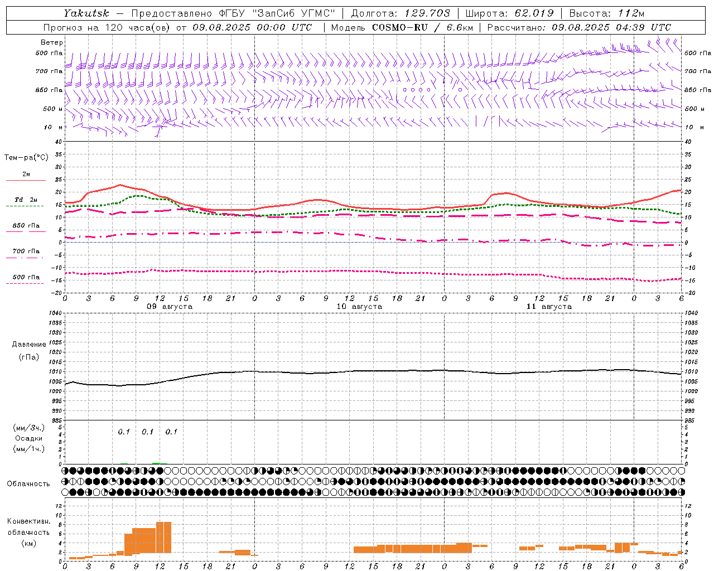The image size is (714, 571).
Task: Click the (гПа) unit under Давление
Action: point(29,357)
